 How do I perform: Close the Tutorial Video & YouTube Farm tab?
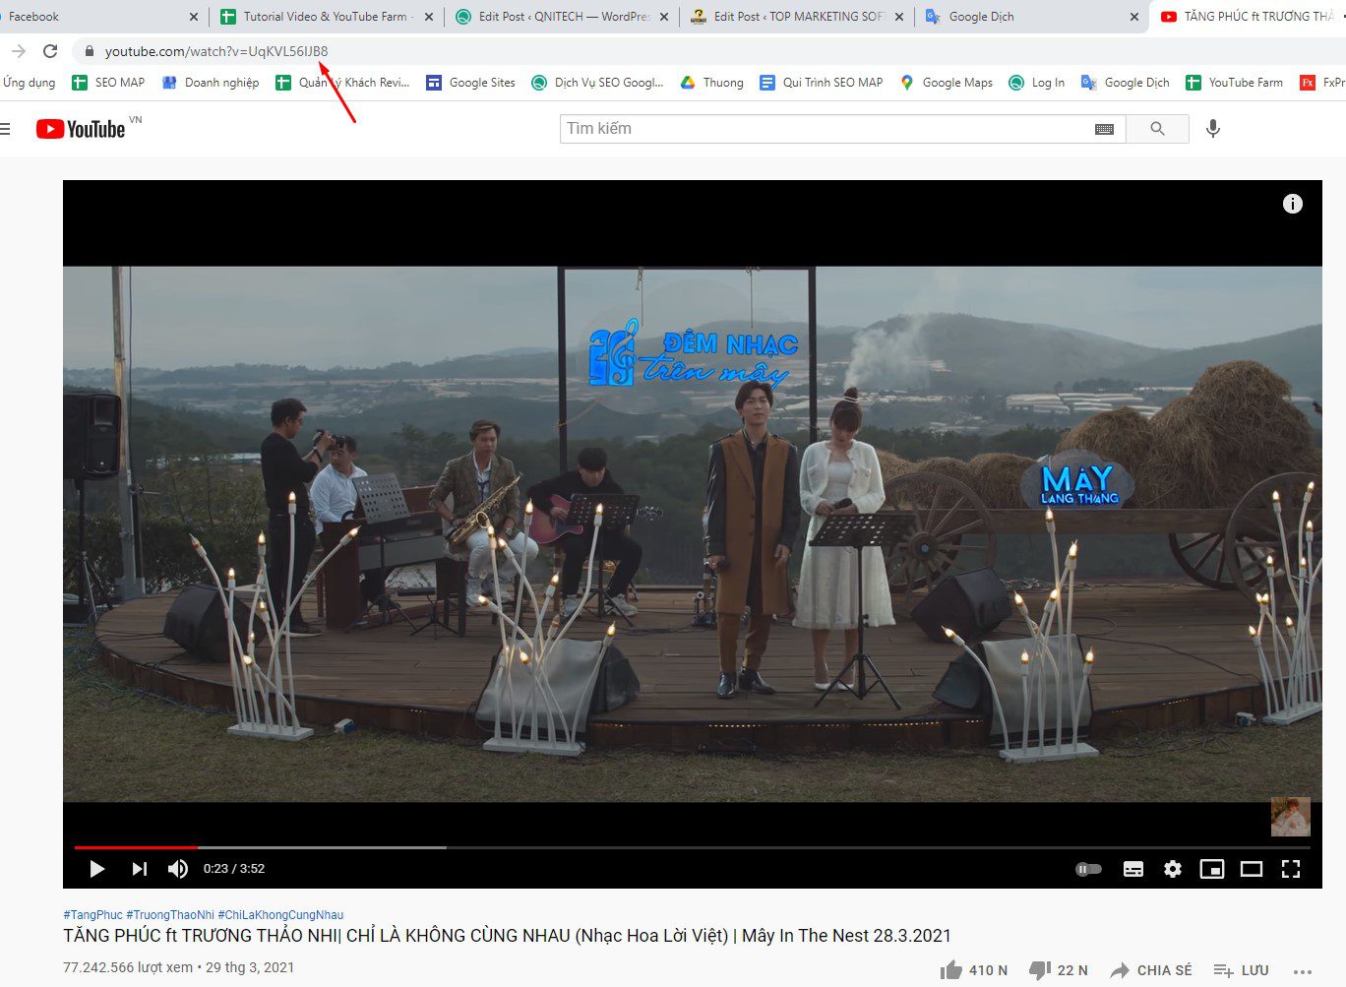click(x=428, y=17)
